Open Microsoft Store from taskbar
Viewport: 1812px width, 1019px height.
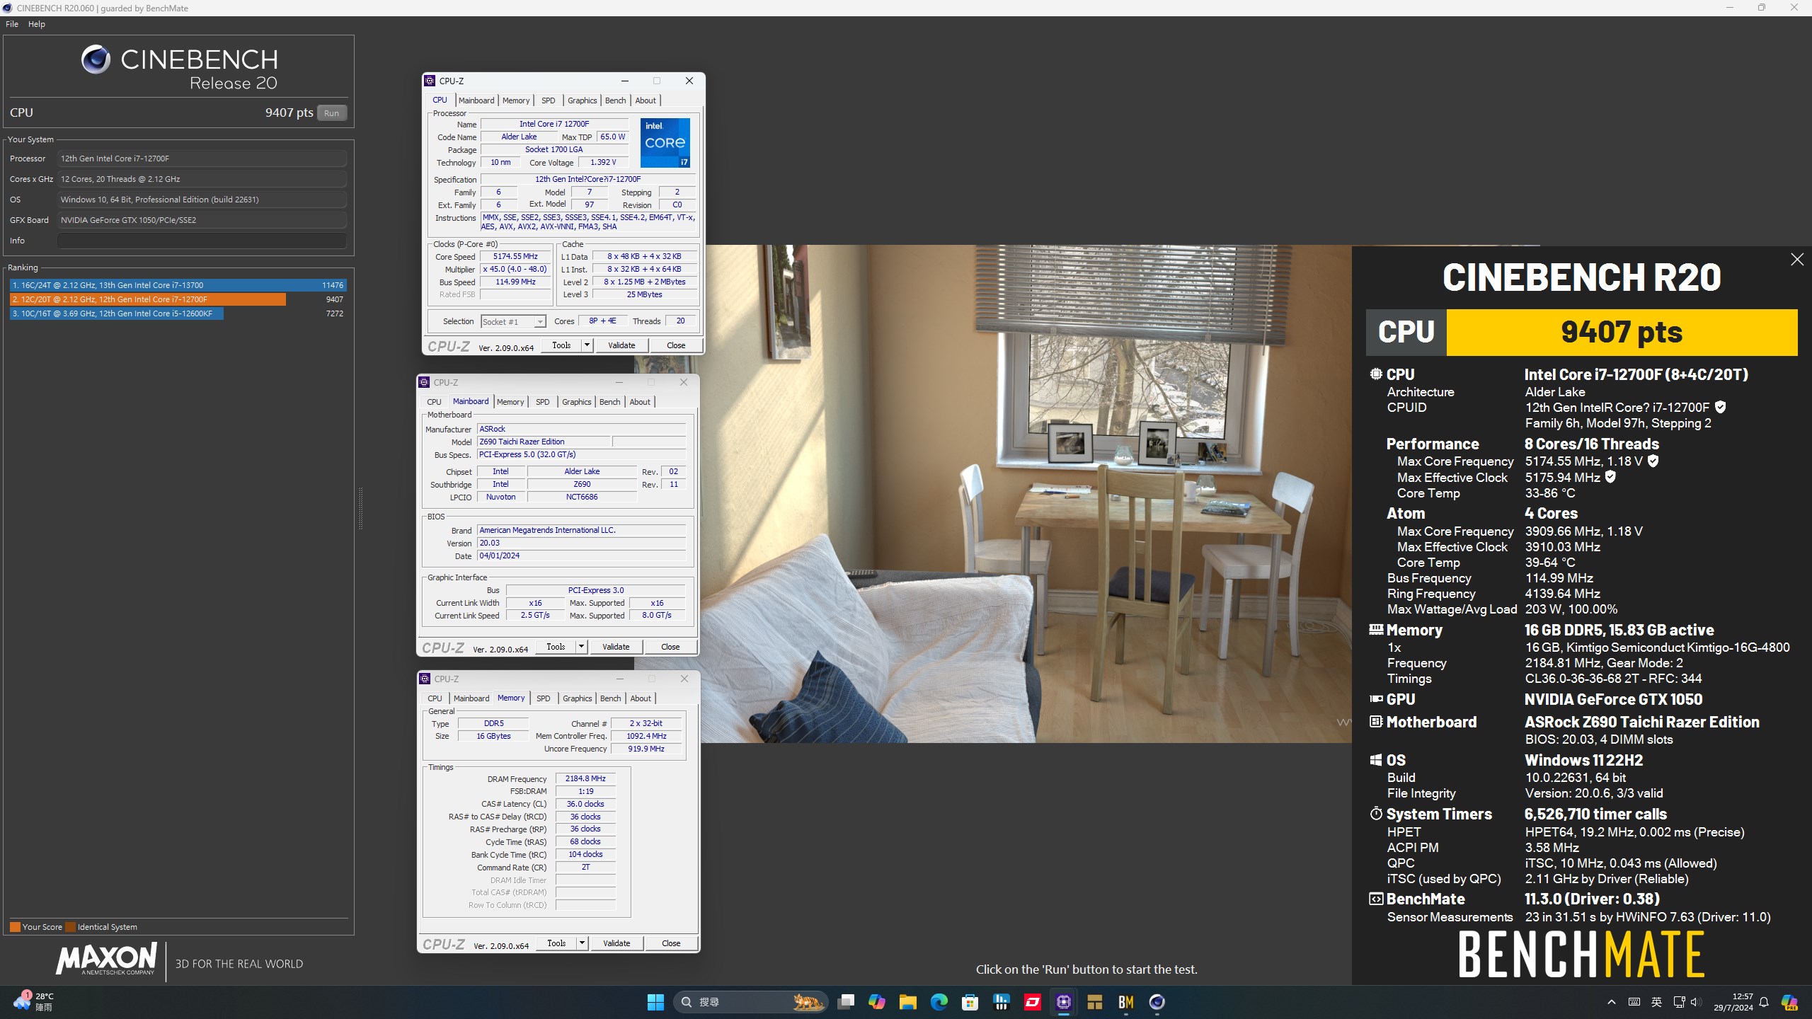click(x=970, y=1002)
